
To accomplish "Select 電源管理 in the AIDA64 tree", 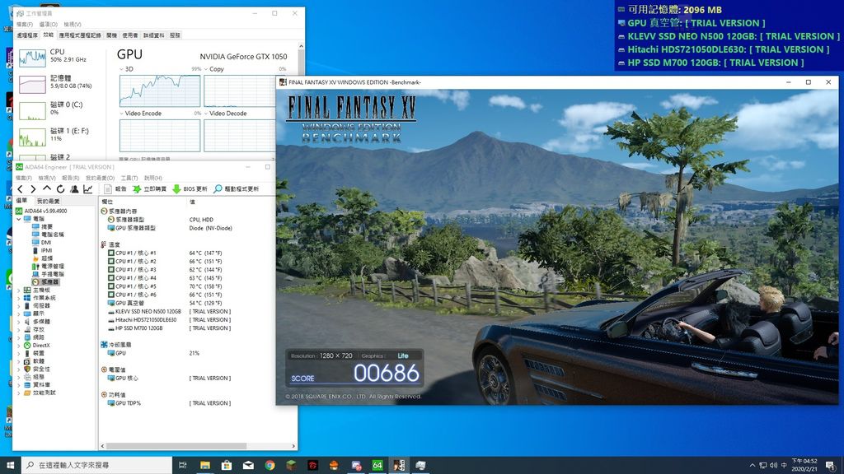I will coord(48,267).
